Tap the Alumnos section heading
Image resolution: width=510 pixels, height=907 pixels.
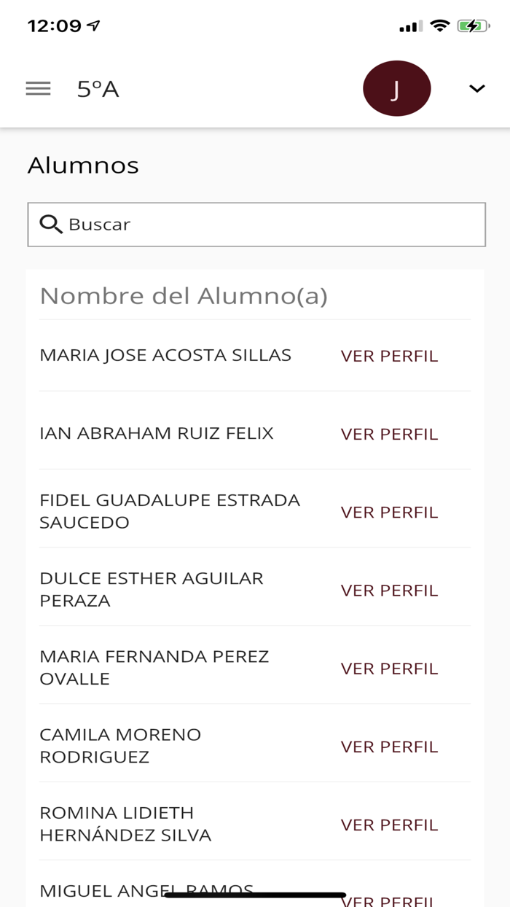tap(83, 166)
